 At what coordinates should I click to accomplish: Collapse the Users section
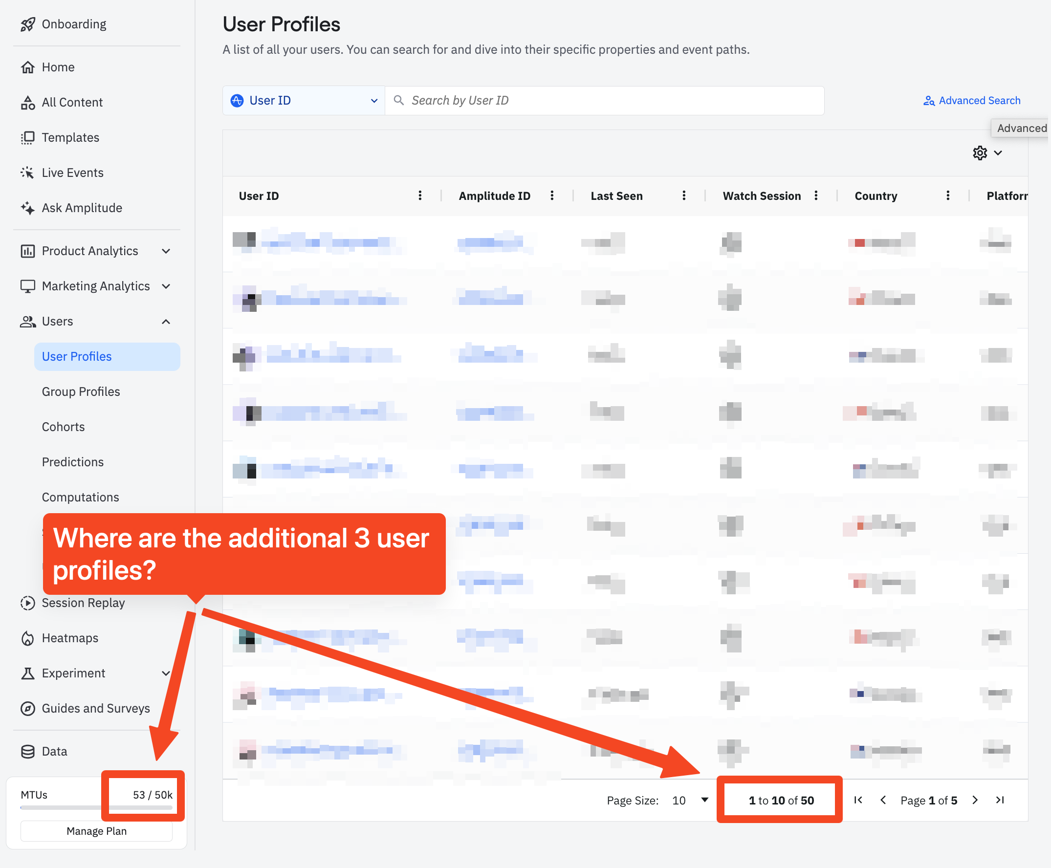click(x=166, y=322)
